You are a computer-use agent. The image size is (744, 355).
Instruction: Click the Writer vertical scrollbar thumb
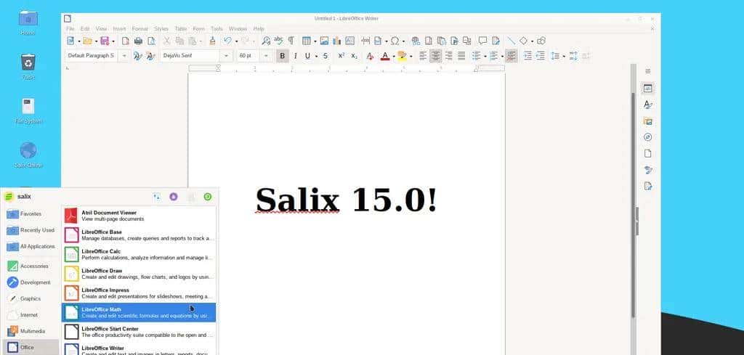point(633,204)
